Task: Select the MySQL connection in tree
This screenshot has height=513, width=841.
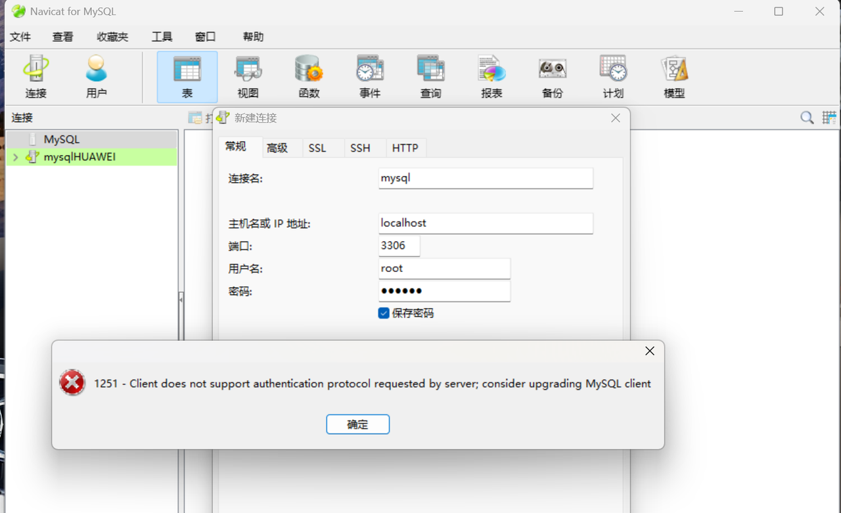Action: (92, 139)
